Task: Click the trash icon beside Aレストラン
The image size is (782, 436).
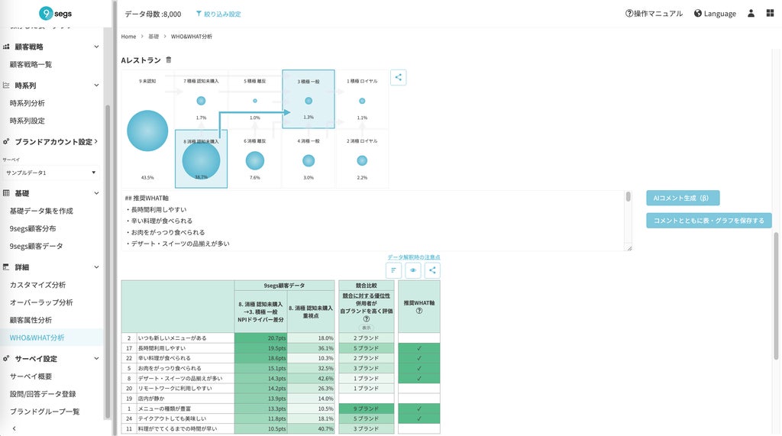Action: (169, 60)
